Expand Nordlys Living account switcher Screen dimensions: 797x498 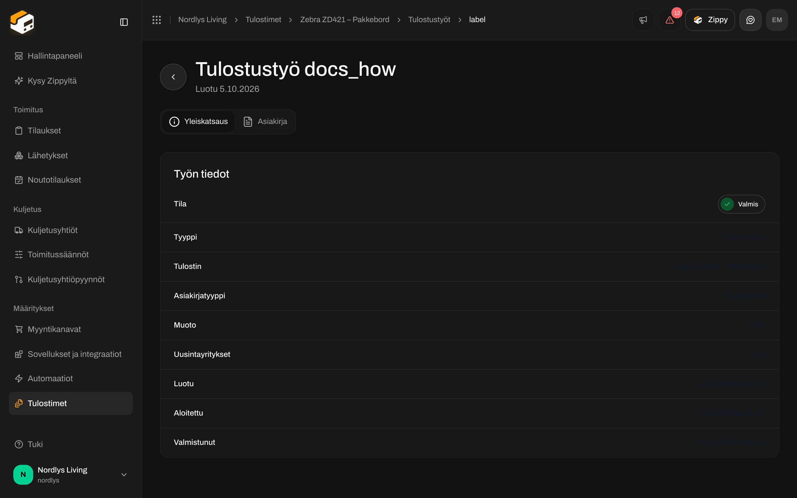click(71, 474)
